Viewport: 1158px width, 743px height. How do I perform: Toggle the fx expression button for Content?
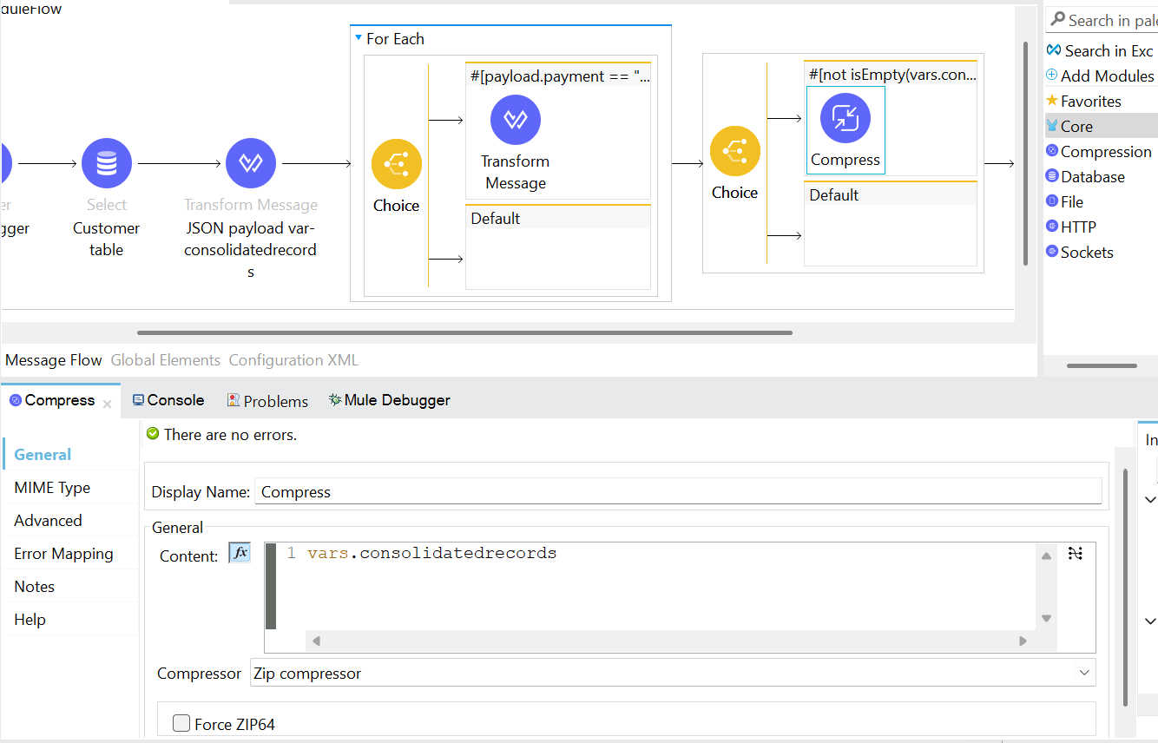coord(240,553)
